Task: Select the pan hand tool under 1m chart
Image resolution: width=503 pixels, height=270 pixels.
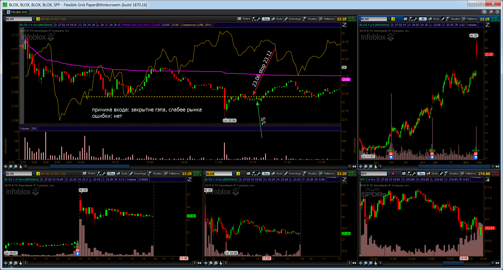Action: coord(20,166)
